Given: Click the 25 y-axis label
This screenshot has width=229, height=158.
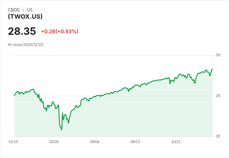Looking at the screenshot, I should click(x=218, y=95).
